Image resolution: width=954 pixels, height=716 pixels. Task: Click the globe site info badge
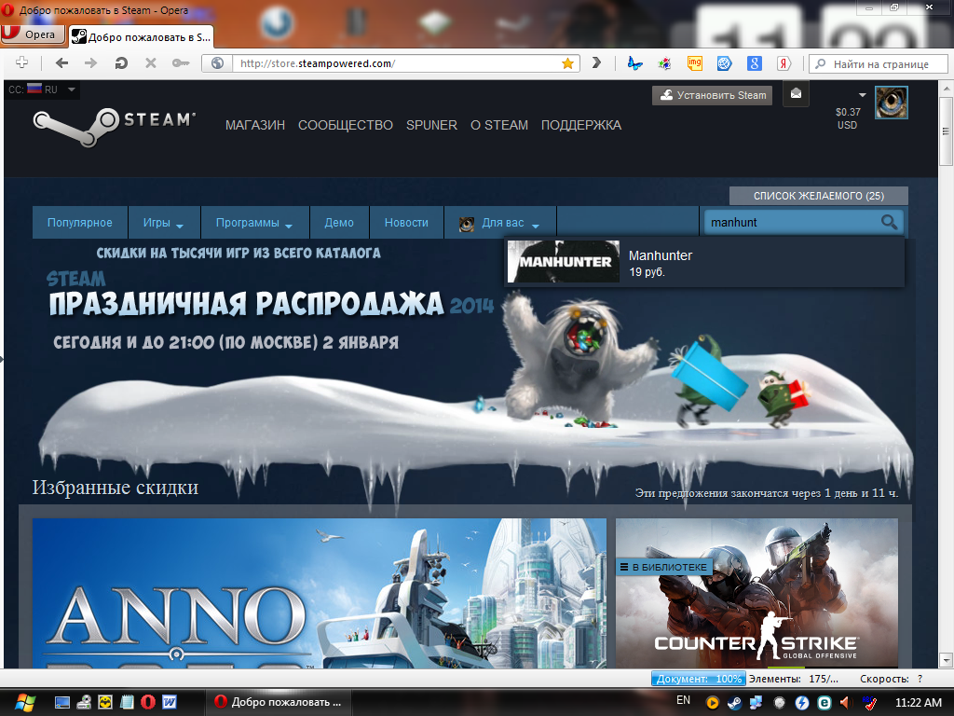tap(217, 63)
